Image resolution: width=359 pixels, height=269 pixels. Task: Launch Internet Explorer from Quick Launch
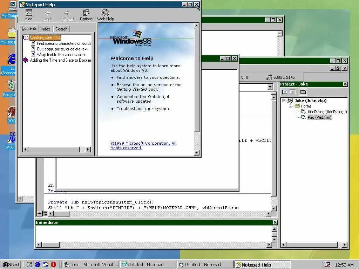pyautogui.click(x=38, y=265)
